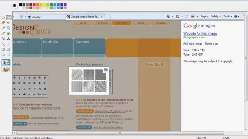Choose the Pencil tool
The width and height of the screenshot is (248, 139).
(x=3, y=34)
